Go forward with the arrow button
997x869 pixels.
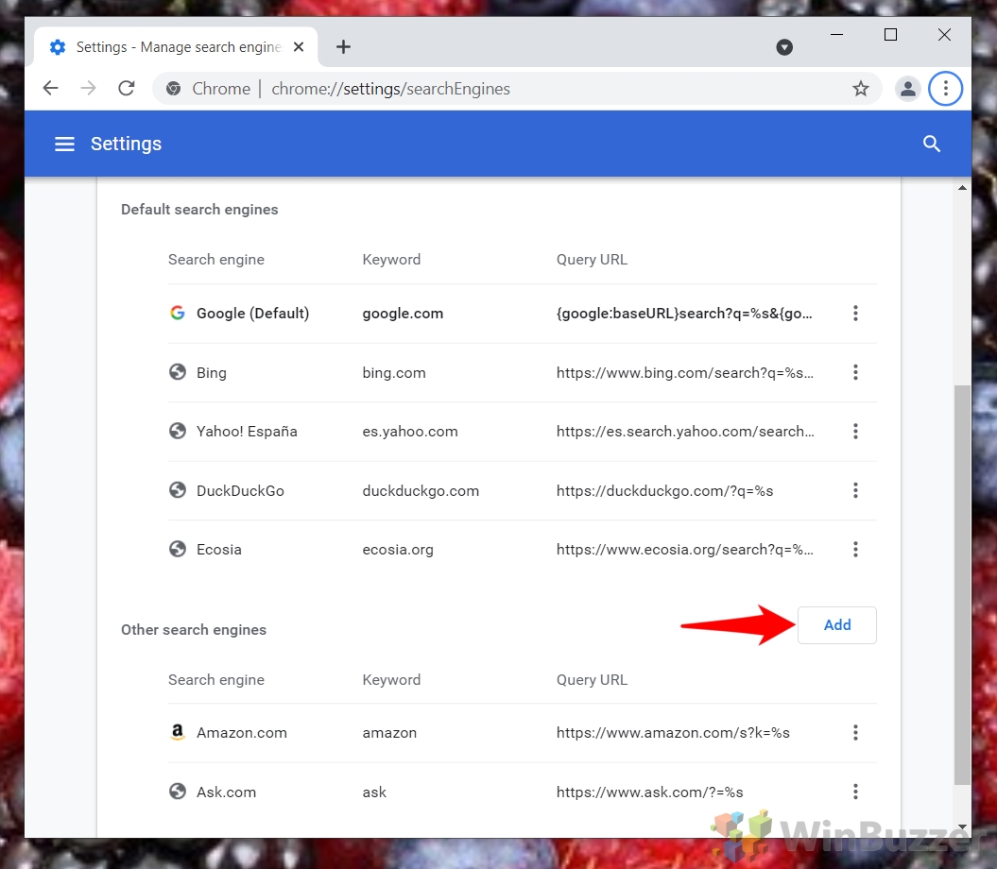(x=89, y=89)
